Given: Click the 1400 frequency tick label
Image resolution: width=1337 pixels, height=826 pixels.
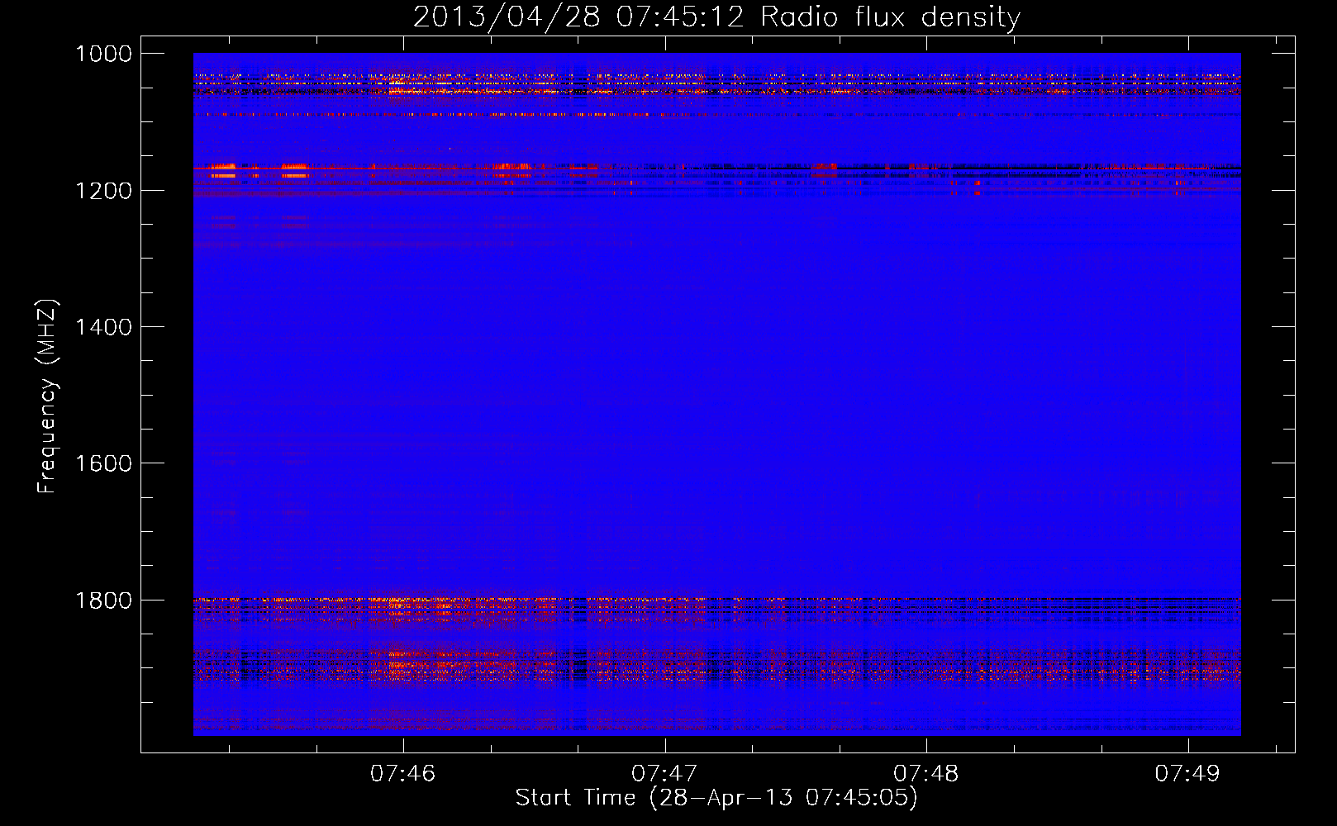Looking at the screenshot, I should (x=103, y=327).
